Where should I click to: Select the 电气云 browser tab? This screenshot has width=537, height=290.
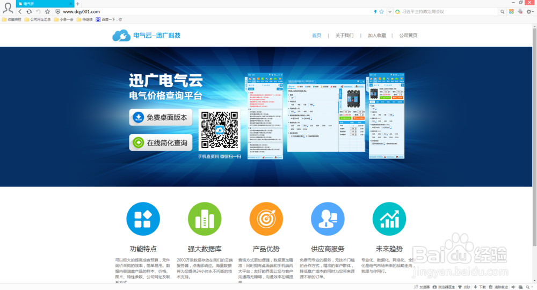45,4
